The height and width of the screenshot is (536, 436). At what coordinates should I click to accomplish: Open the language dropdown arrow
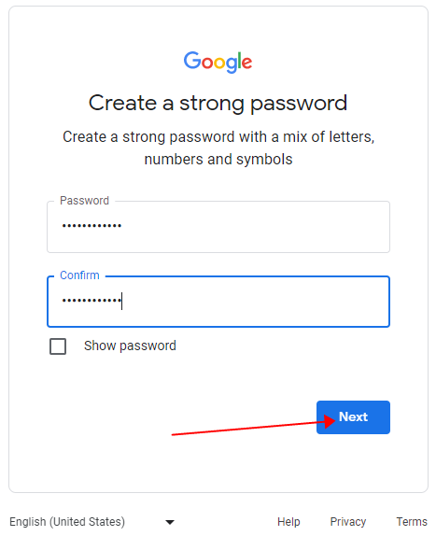(x=170, y=522)
